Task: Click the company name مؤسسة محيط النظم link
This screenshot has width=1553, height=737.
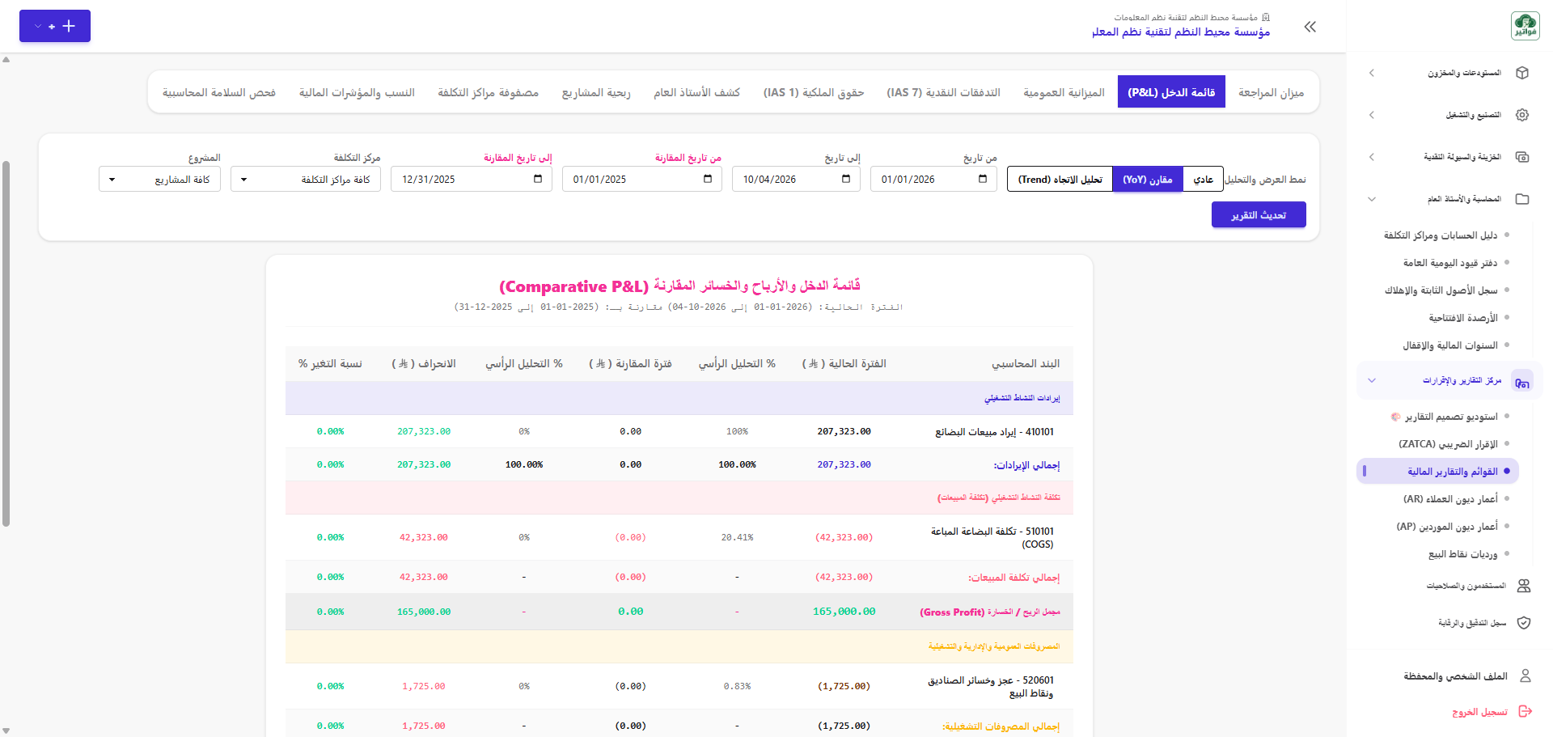Action: pos(1181,32)
